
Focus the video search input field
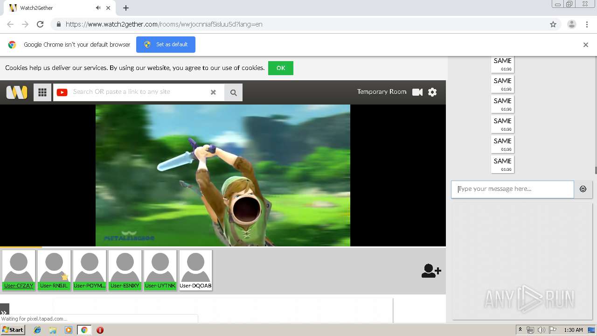pyautogui.click(x=139, y=92)
